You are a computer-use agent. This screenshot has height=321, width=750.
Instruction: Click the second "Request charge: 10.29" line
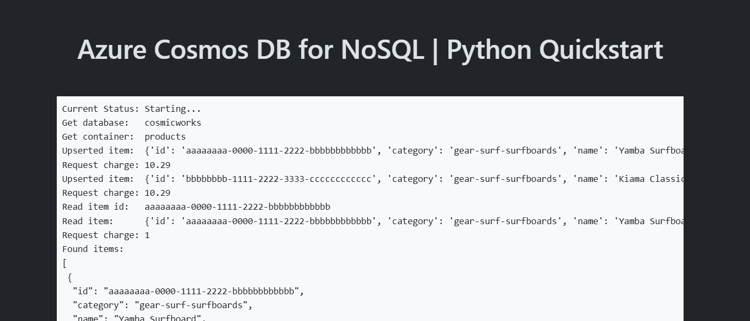(x=116, y=193)
